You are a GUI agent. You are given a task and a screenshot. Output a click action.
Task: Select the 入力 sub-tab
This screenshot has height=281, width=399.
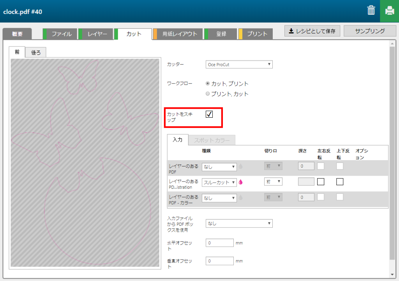(x=178, y=140)
